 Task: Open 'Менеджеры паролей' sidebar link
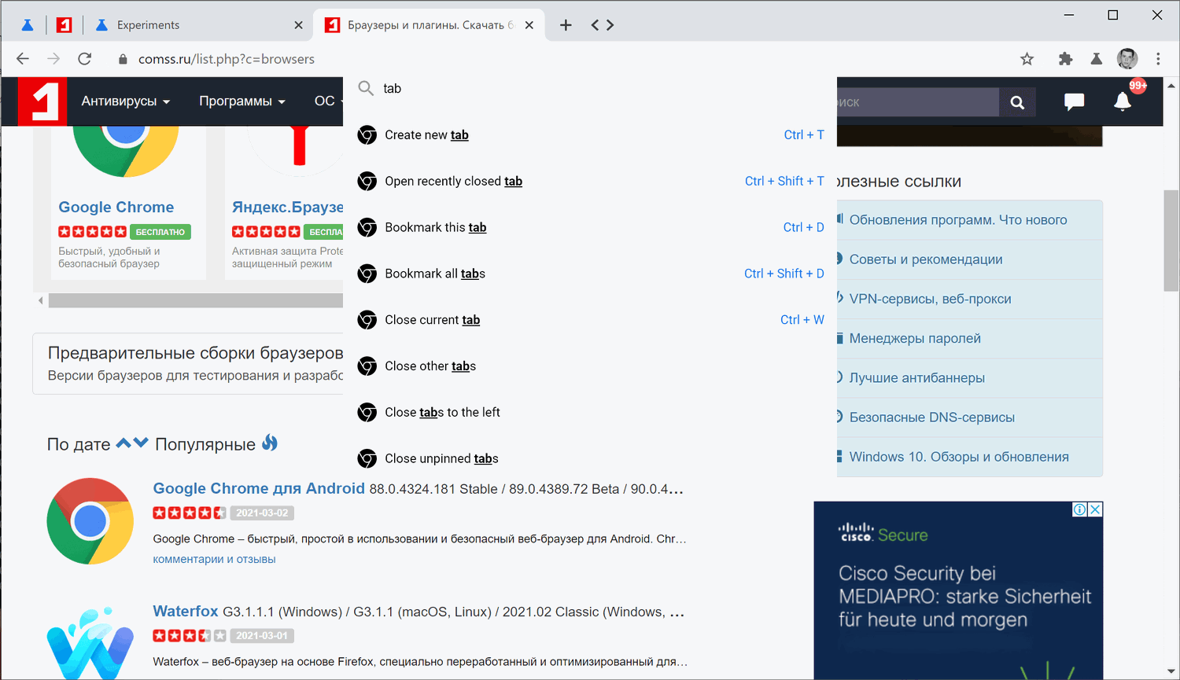click(915, 339)
